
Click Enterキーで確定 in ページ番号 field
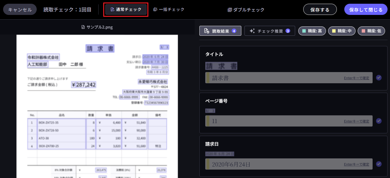pyautogui.click(x=356, y=121)
